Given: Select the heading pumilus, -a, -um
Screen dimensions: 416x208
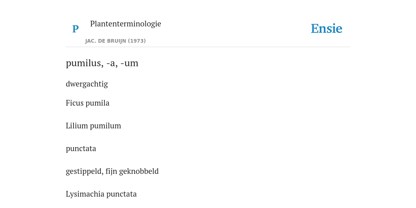Looking at the screenshot, I should (102, 63).
